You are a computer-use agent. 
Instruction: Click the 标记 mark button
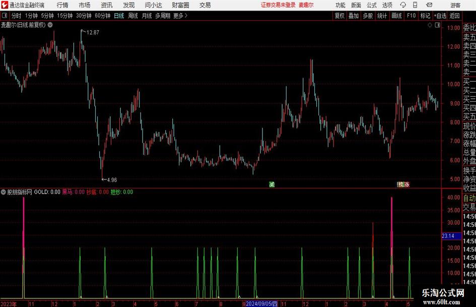pos(425,16)
